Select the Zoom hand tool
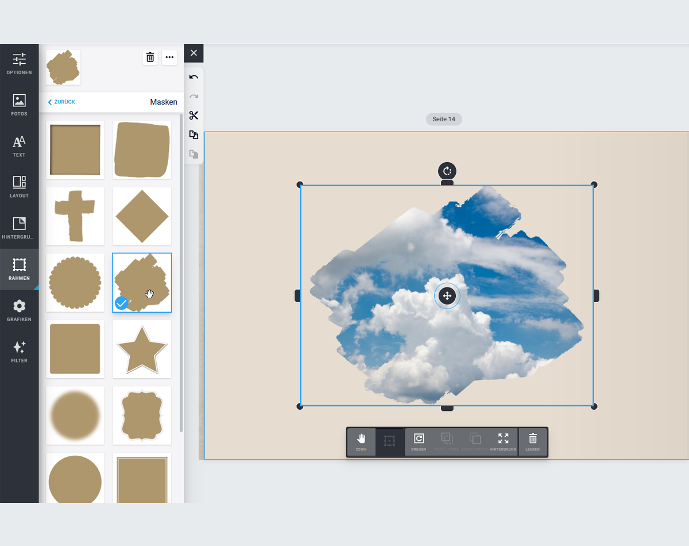 pyautogui.click(x=361, y=442)
